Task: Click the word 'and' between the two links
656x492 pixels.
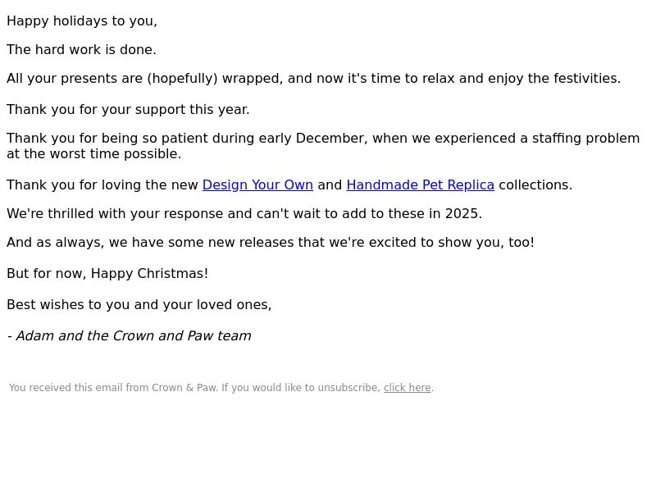Action: 330,185
